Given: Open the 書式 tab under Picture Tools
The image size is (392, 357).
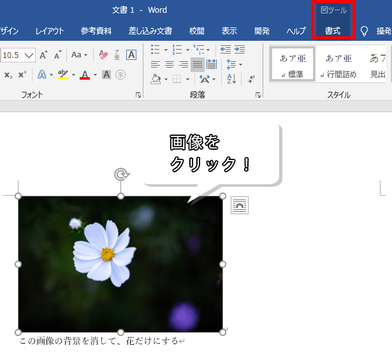Looking at the screenshot, I should 332,31.
